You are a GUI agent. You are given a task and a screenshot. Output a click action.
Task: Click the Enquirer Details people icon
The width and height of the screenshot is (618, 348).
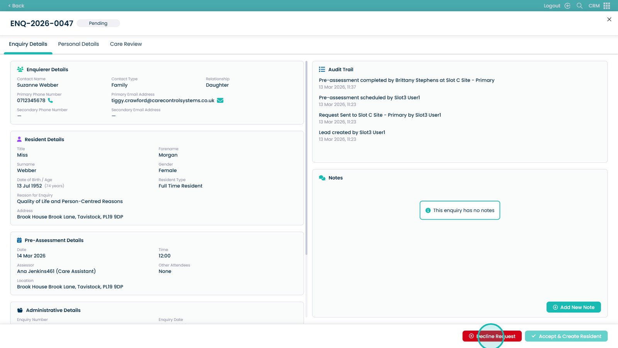pos(20,70)
